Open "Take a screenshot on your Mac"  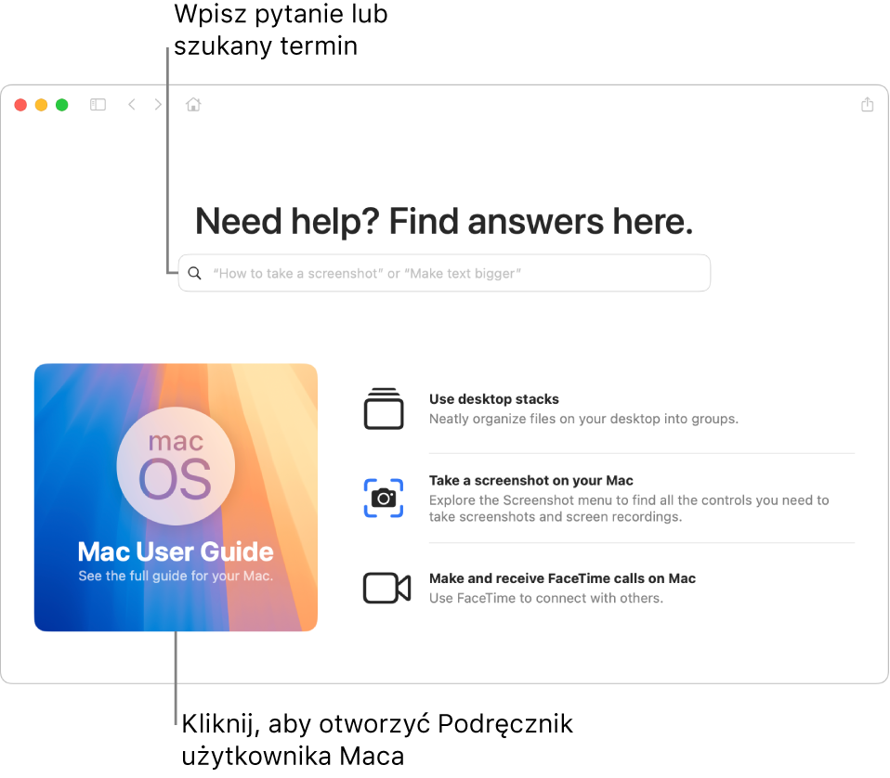tap(531, 481)
